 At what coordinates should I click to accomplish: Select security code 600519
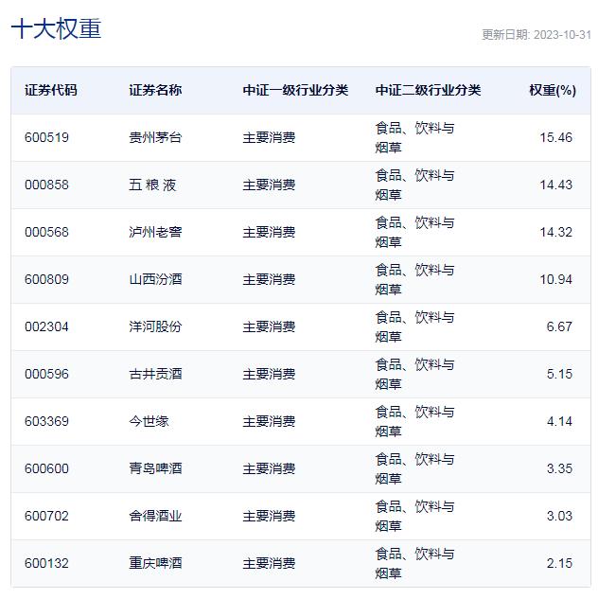coord(46,137)
